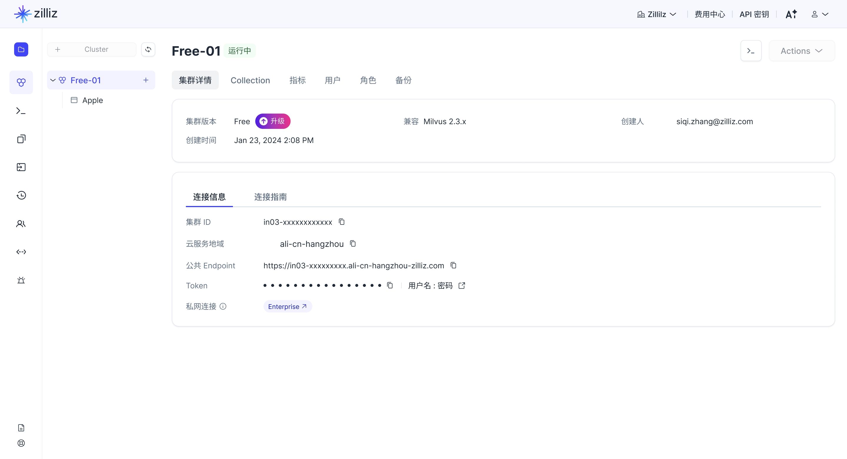Image resolution: width=847 pixels, height=459 pixels.
Task: Open the copy/duplicate pages icon in sidebar
Action: [x=21, y=139]
